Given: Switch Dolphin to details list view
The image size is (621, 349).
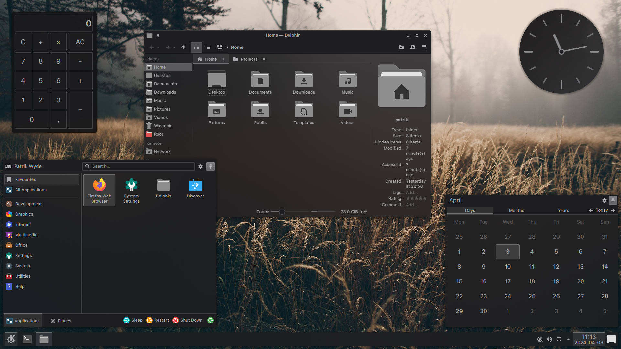Looking at the screenshot, I should click(x=208, y=47).
